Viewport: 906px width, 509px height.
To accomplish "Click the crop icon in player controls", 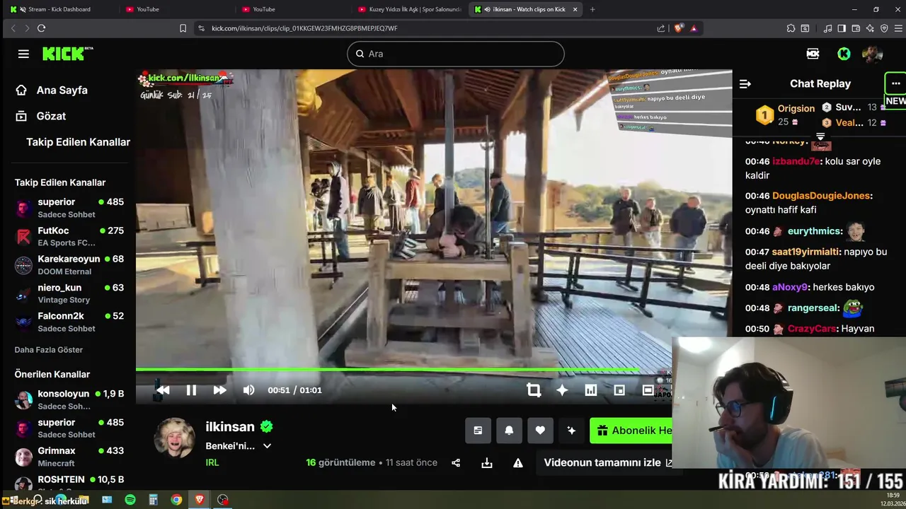I will click(534, 390).
